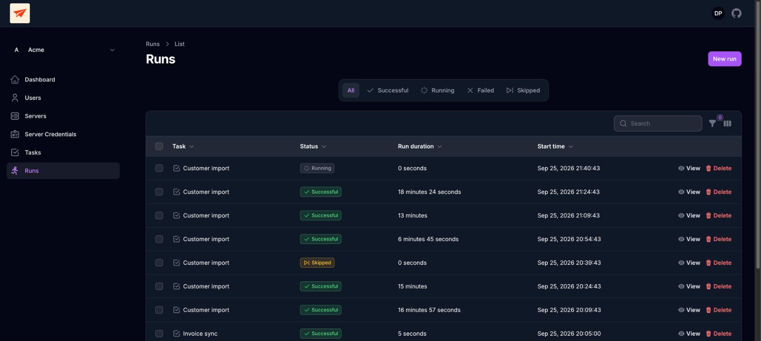Delete the Invoice sync run

point(718,334)
